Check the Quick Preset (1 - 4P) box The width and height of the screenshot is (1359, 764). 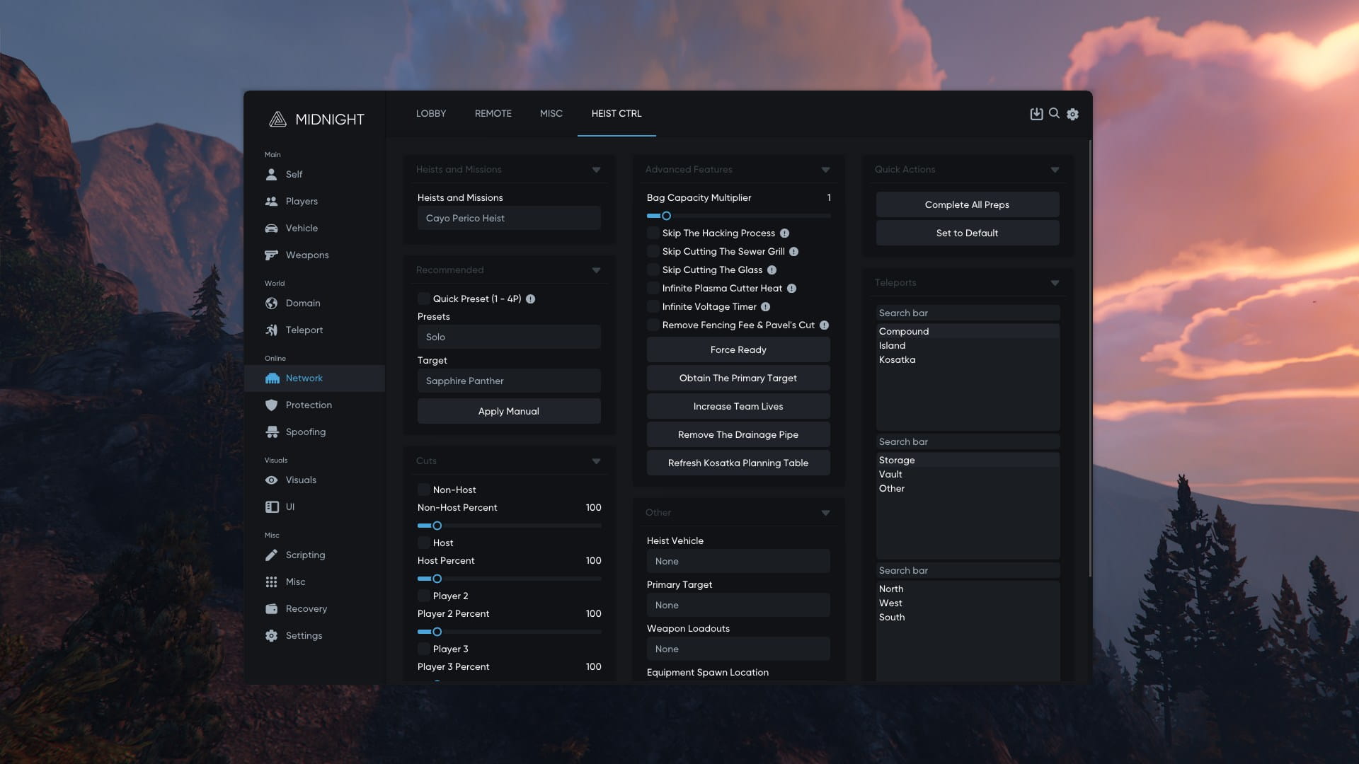pyautogui.click(x=423, y=299)
